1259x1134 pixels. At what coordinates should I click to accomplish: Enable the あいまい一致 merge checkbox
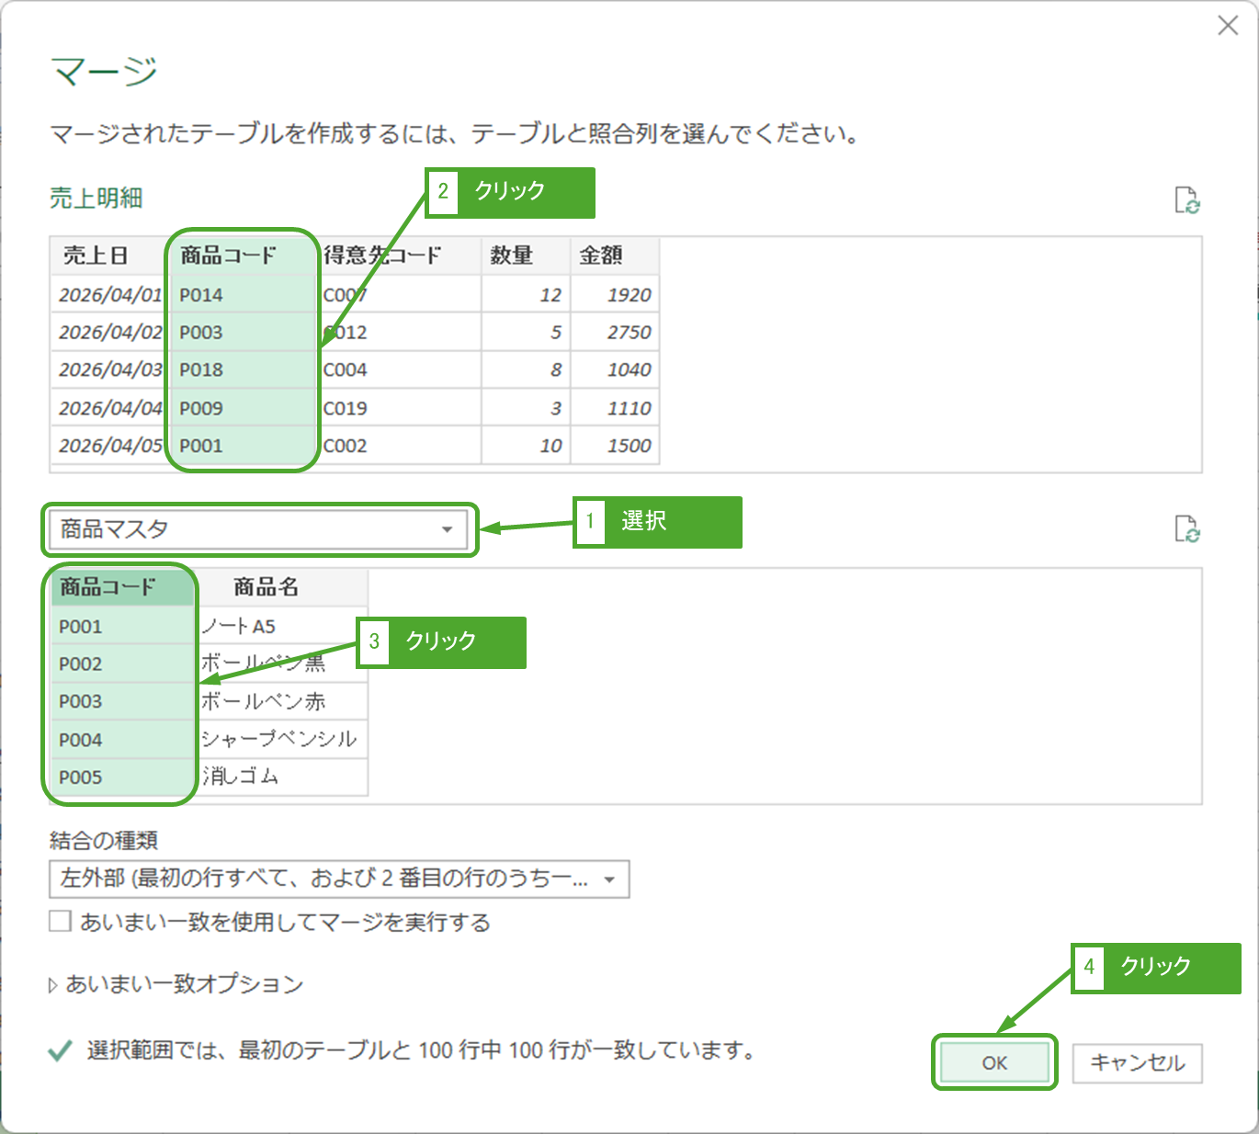(61, 921)
